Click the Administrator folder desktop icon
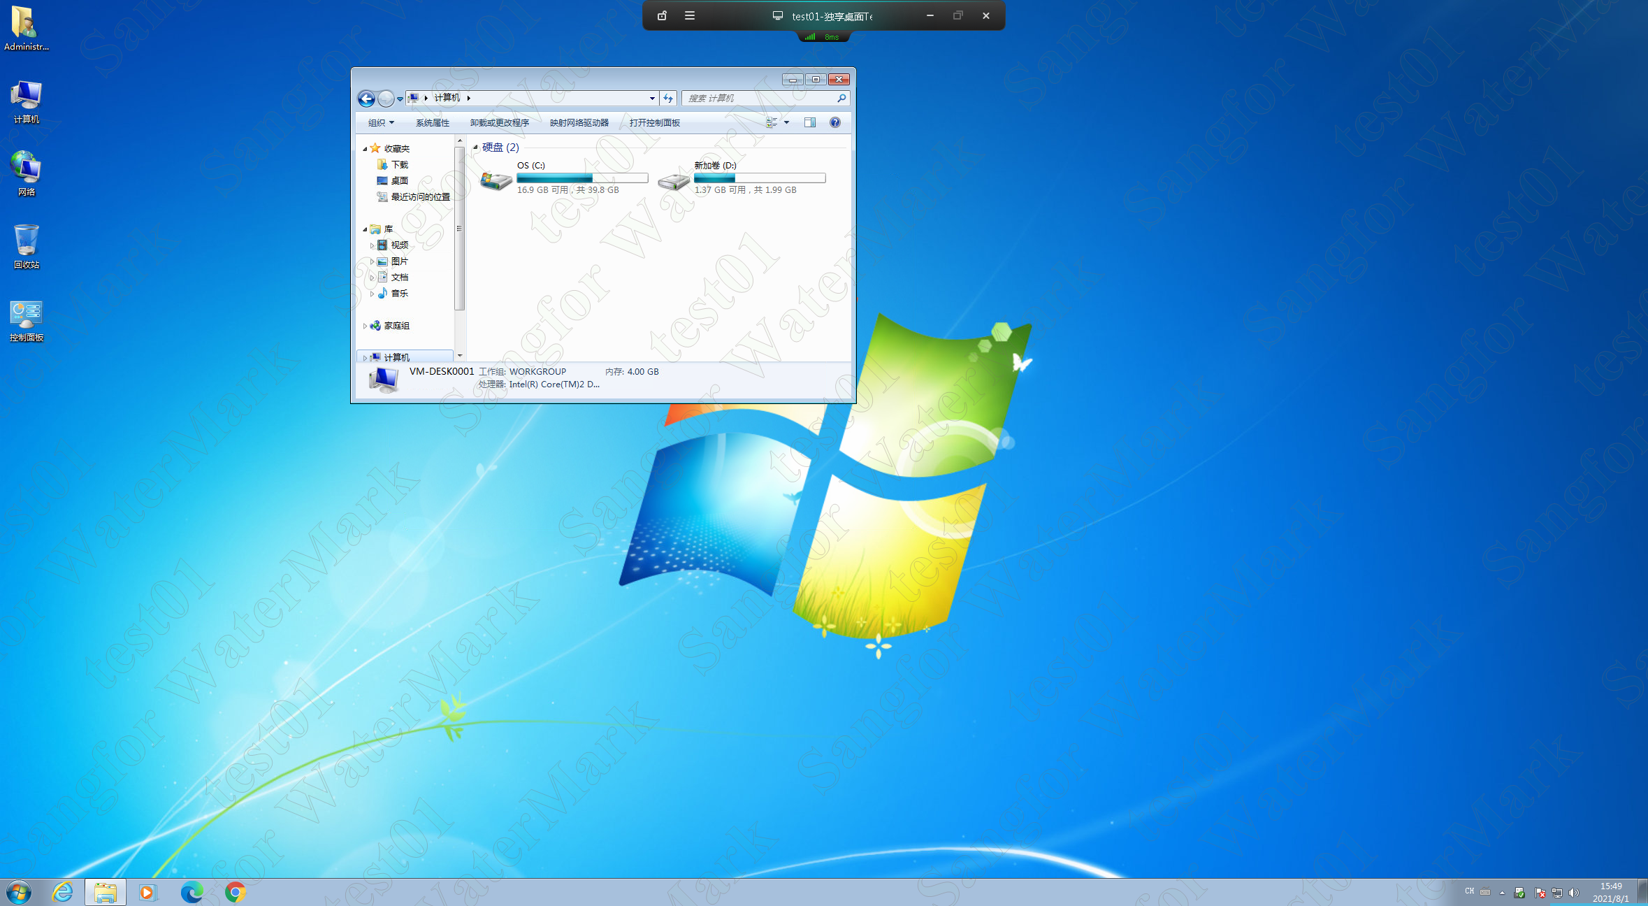Image resolution: width=1648 pixels, height=906 pixels. pos(26,28)
